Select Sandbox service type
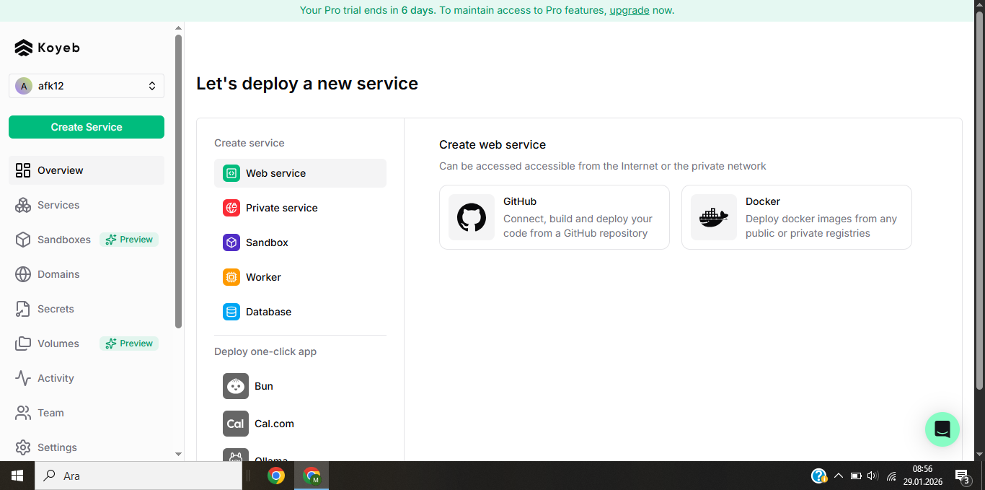 click(x=300, y=242)
